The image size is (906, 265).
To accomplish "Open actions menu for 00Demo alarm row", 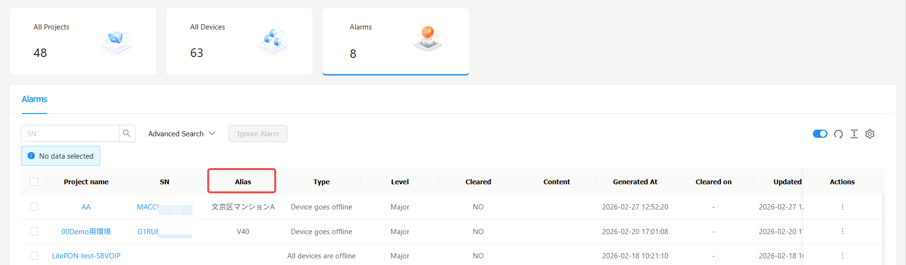I will click(x=842, y=231).
